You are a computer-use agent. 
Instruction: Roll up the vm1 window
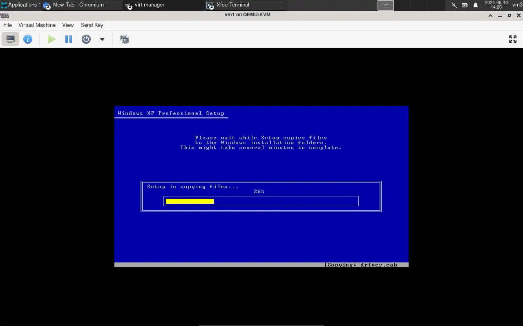click(x=491, y=15)
